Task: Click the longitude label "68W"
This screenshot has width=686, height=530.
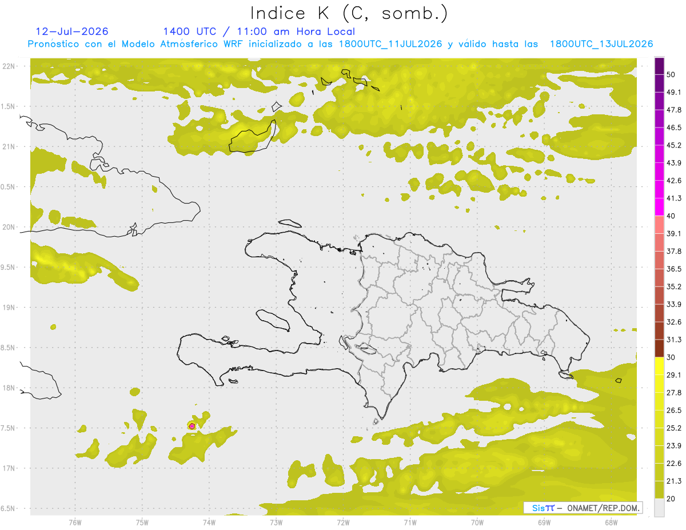Action: pyautogui.click(x=611, y=522)
